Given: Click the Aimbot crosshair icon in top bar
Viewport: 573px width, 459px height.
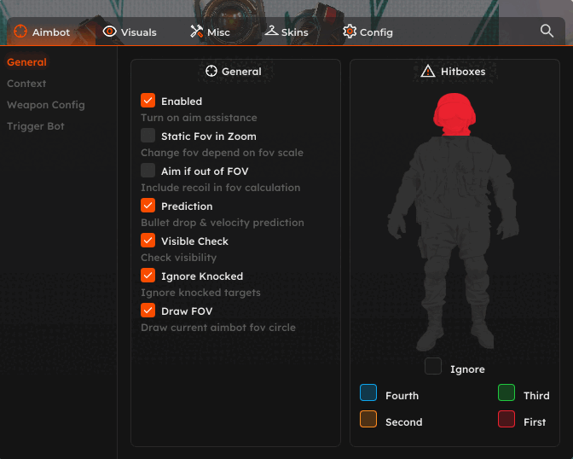Looking at the screenshot, I should coord(20,32).
